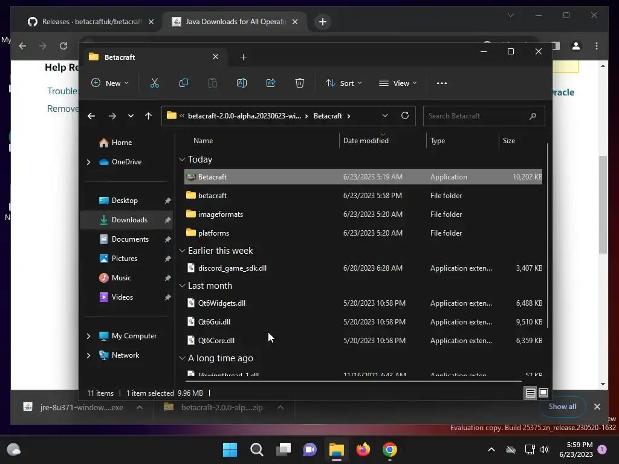Open the taskbar chat camera app

point(310,449)
